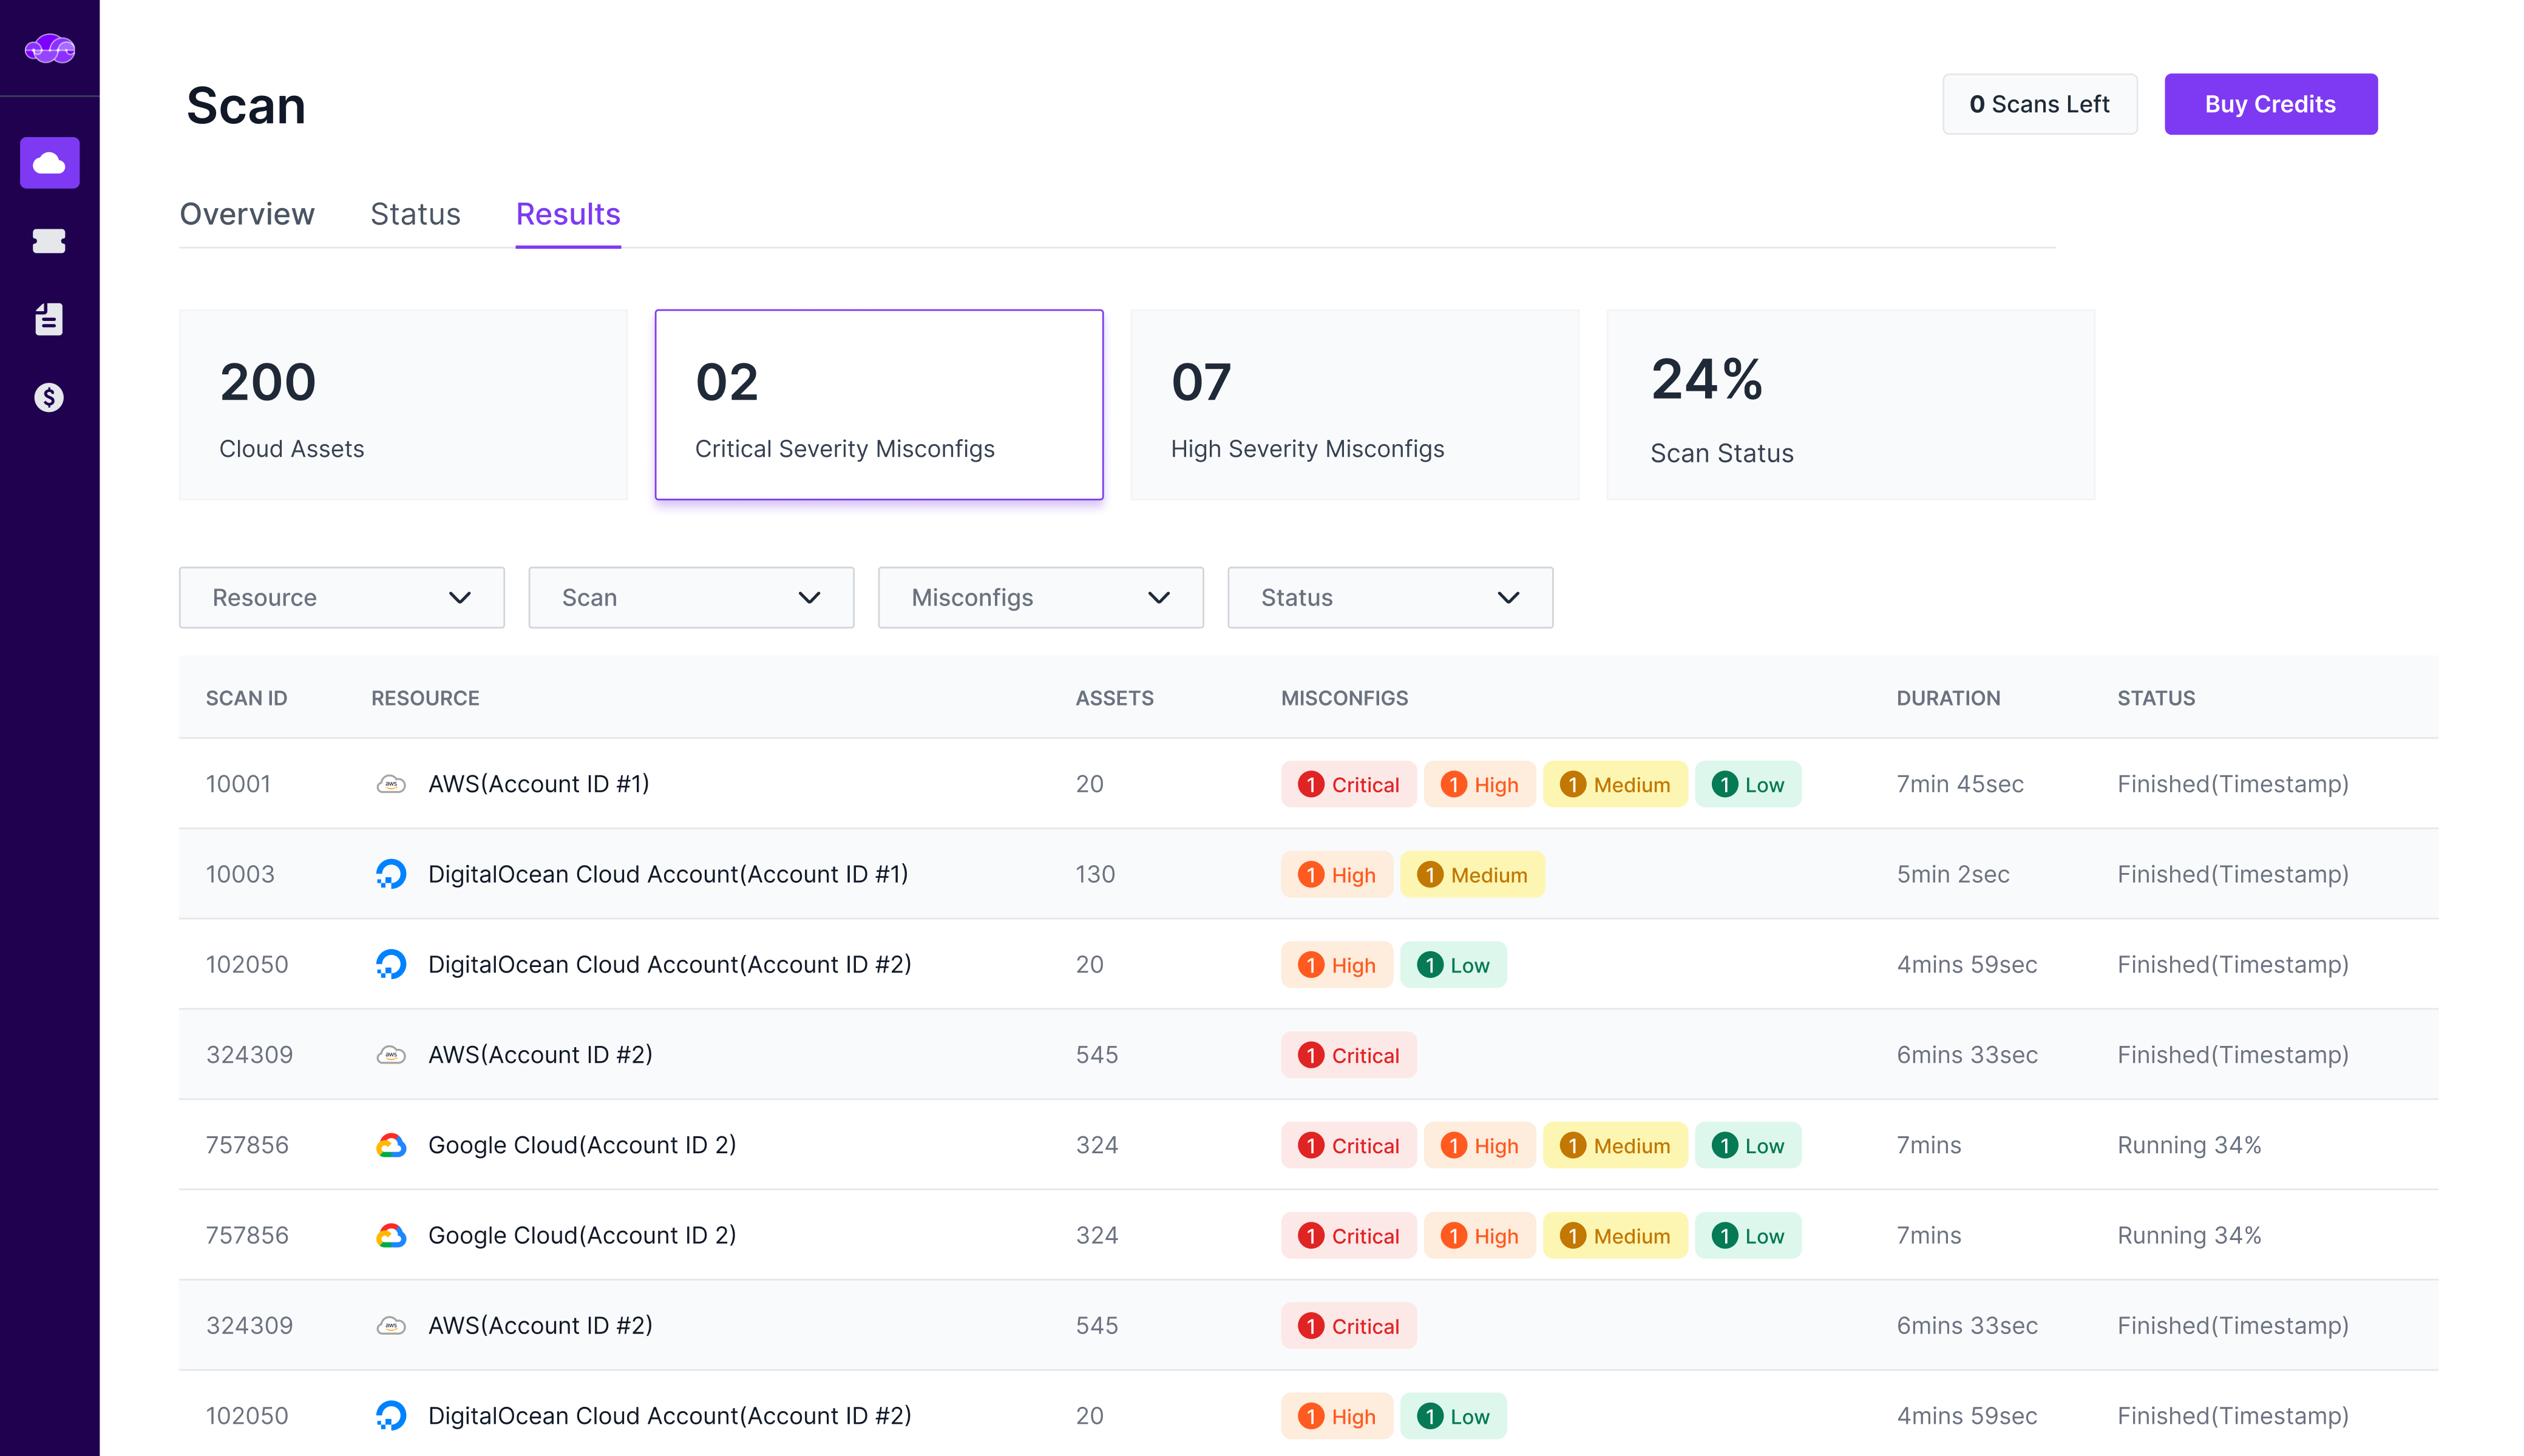The width and height of the screenshot is (2524, 1456).
Task: Click the Buy Credits button
Action: click(x=2269, y=104)
